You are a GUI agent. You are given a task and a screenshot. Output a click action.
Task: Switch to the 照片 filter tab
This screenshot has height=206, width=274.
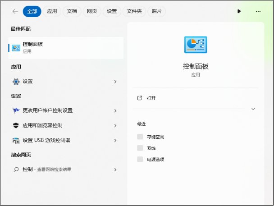pyautogui.click(x=156, y=11)
